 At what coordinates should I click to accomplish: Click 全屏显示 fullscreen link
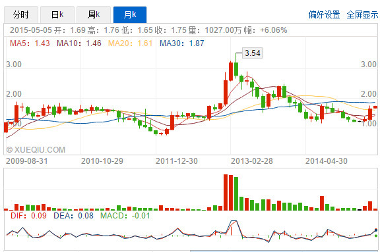(x=362, y=14)
